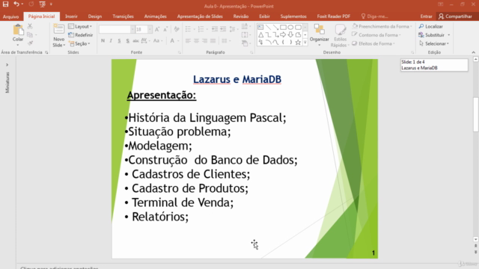Click the Lazarus e MariaDB slide title

(237, 79)
